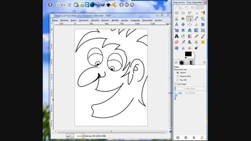Select the Ellipse Select tool
This screenshot has height=141, width=251.
(183, 13)
